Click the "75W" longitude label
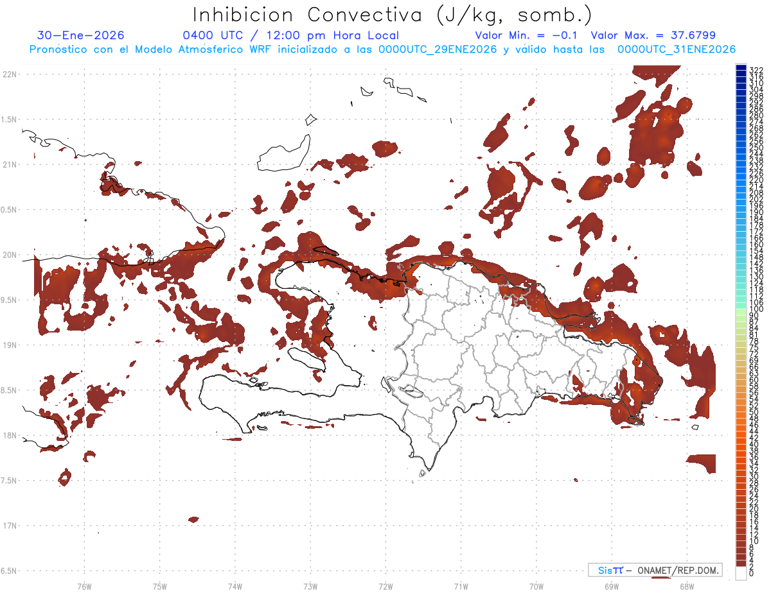 tap(160, 585)
